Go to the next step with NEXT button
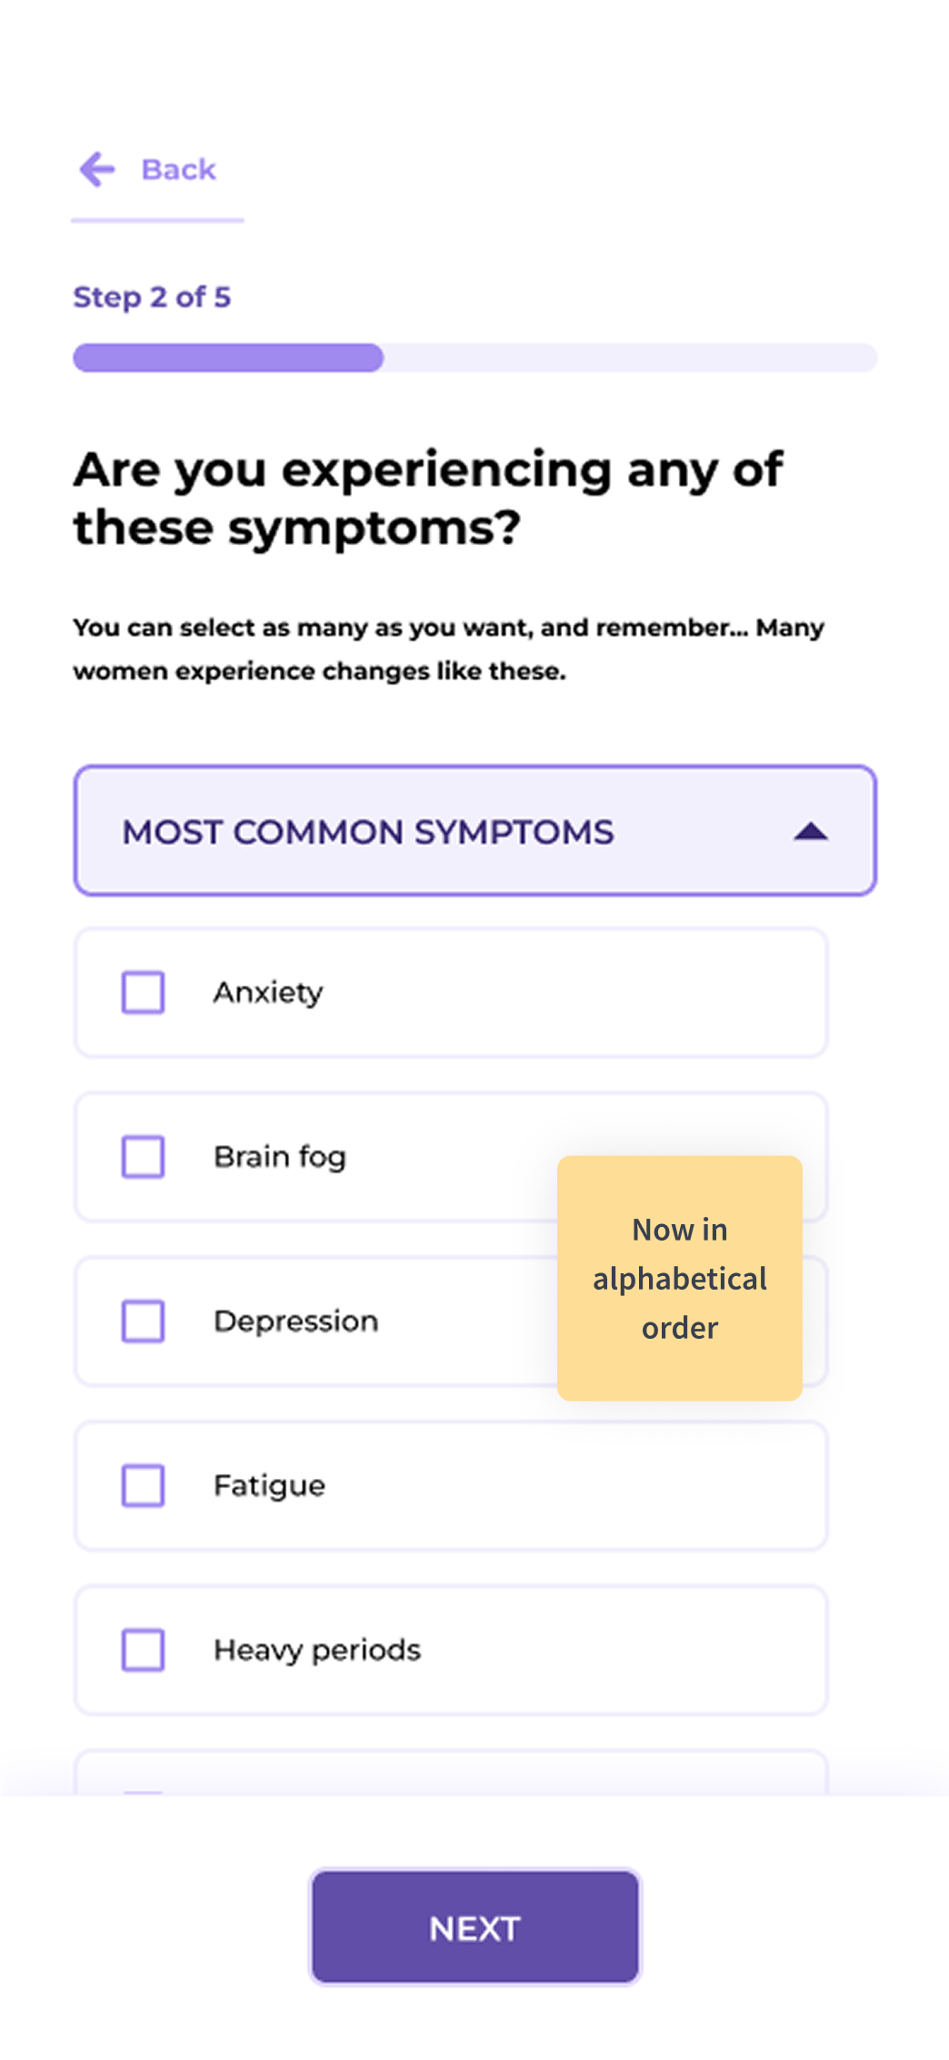This screenshot has height=2060, width=949. click(x=475, y=1926)
